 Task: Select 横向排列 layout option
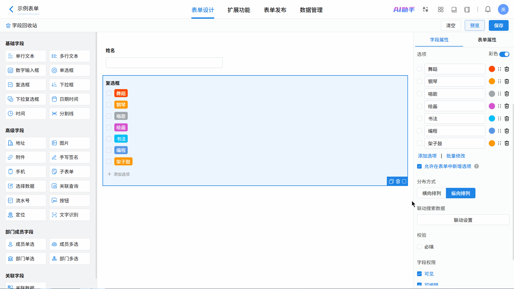click(x=432, y=193)
